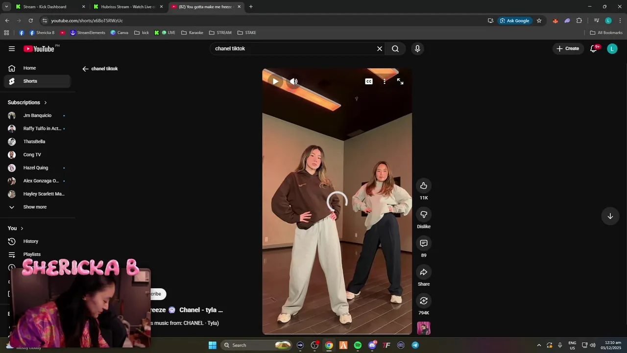627x353 pixels.
Task: Open Hazel Quing channel subscription
Action: (x=37, y=168)
